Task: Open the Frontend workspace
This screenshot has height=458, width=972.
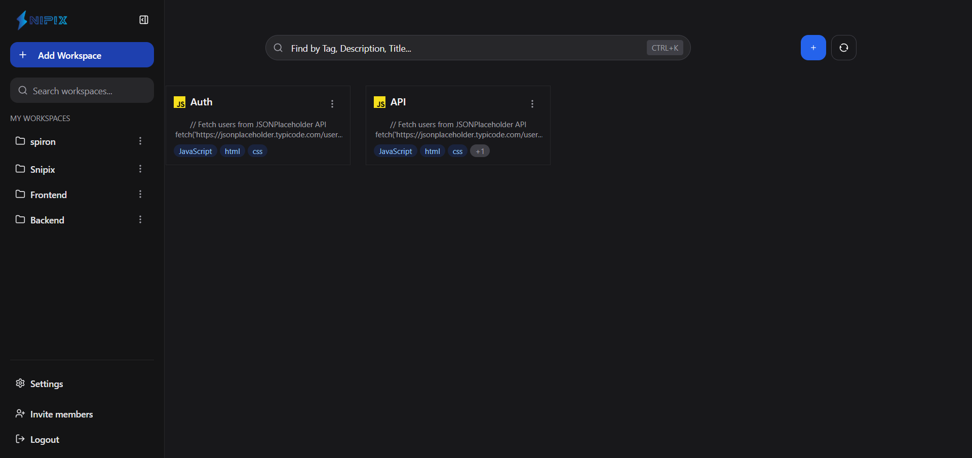Action: tap(49, 195)
